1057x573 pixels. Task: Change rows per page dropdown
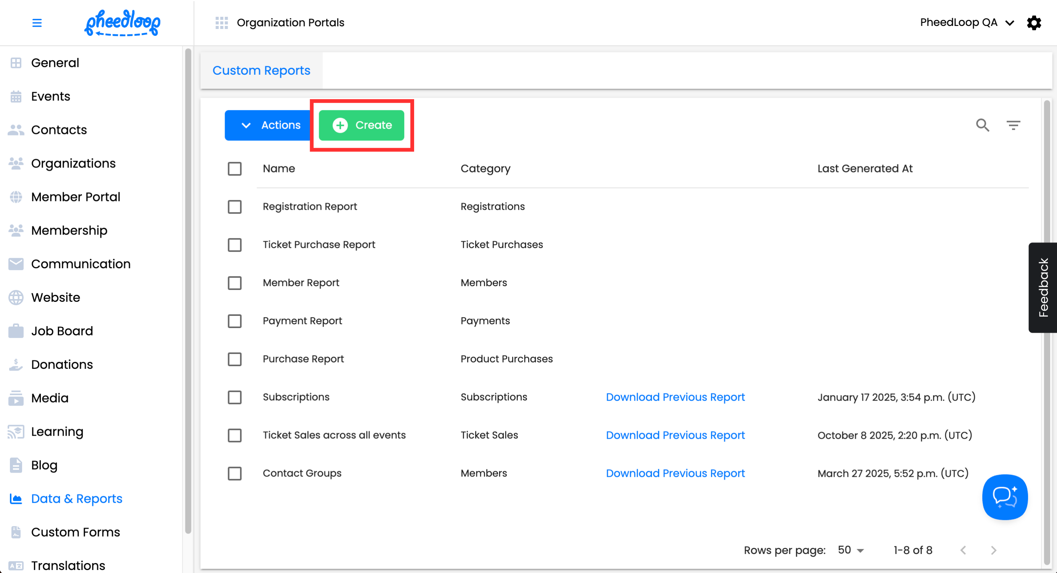point(851,550)
